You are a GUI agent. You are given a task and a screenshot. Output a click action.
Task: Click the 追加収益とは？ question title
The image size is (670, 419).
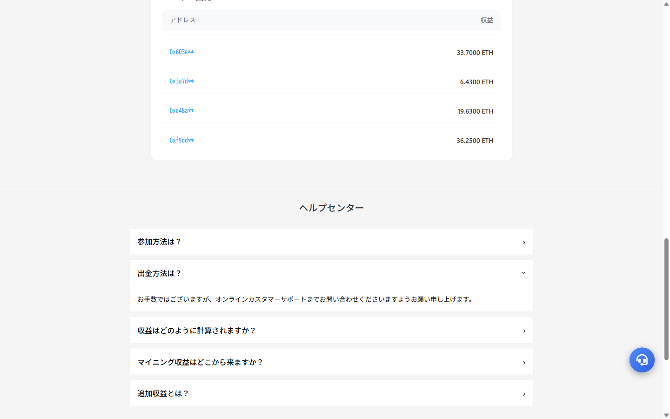click(163, 393)
